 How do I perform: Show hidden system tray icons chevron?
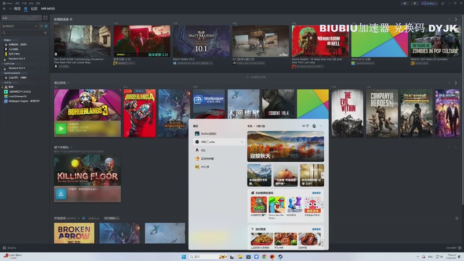418,256
